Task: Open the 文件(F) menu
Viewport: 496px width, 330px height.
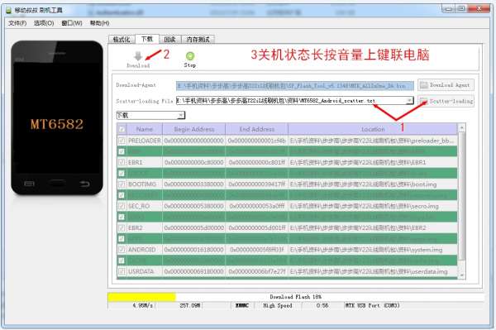Action: tap(17, 23)
